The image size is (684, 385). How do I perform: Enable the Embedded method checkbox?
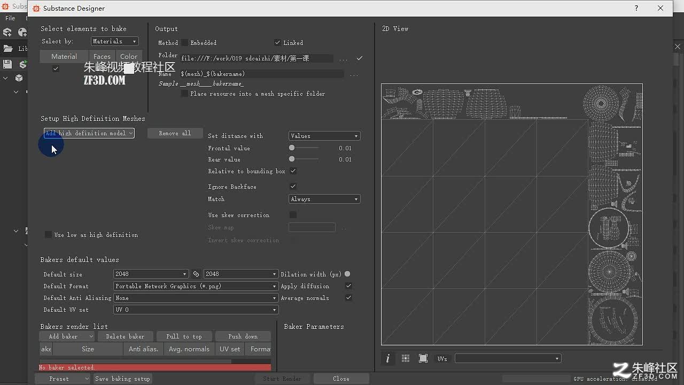pos(184,42)
